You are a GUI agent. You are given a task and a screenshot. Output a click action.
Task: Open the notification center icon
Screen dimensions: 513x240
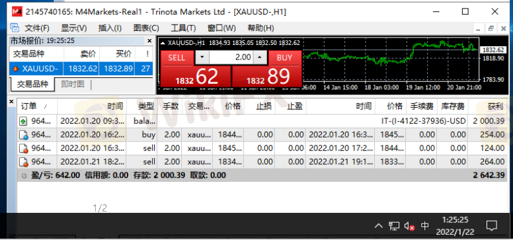point(491,225)
